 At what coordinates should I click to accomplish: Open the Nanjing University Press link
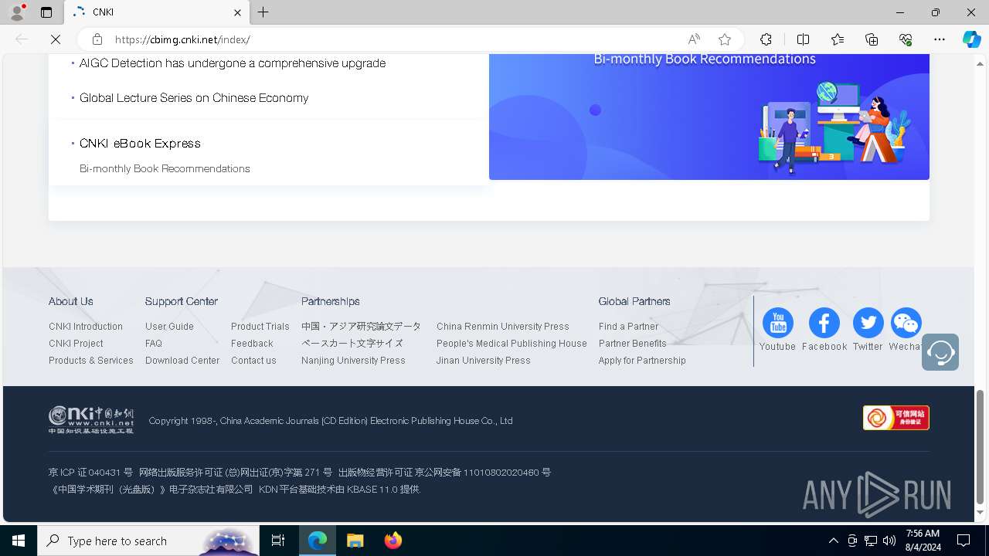(353, 361)
